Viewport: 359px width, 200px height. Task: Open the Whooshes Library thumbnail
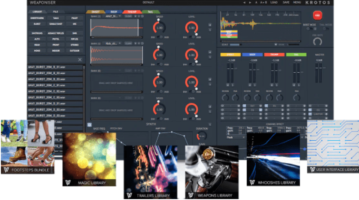[x=274, y=160]
